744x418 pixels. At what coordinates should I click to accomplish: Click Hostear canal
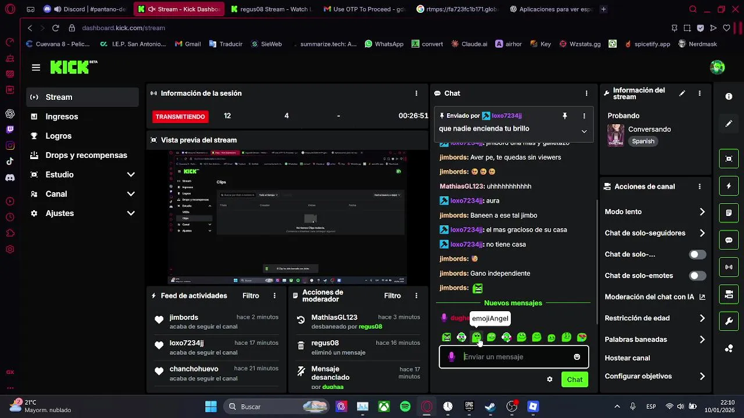(627, 358)
